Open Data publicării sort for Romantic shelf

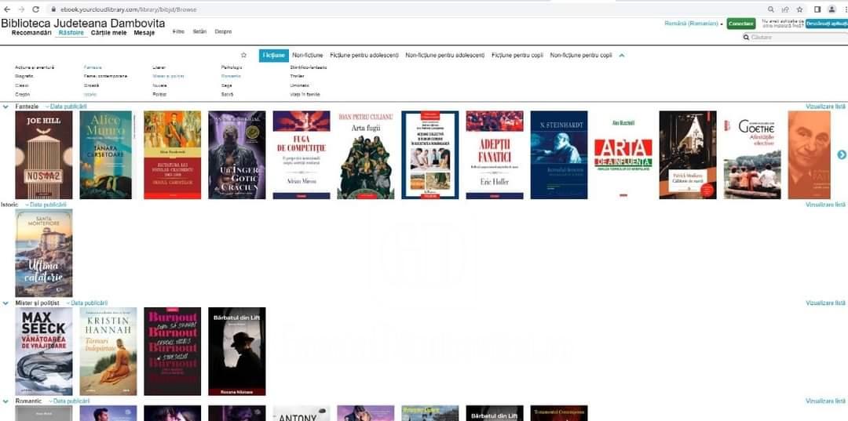pos(69,401)
